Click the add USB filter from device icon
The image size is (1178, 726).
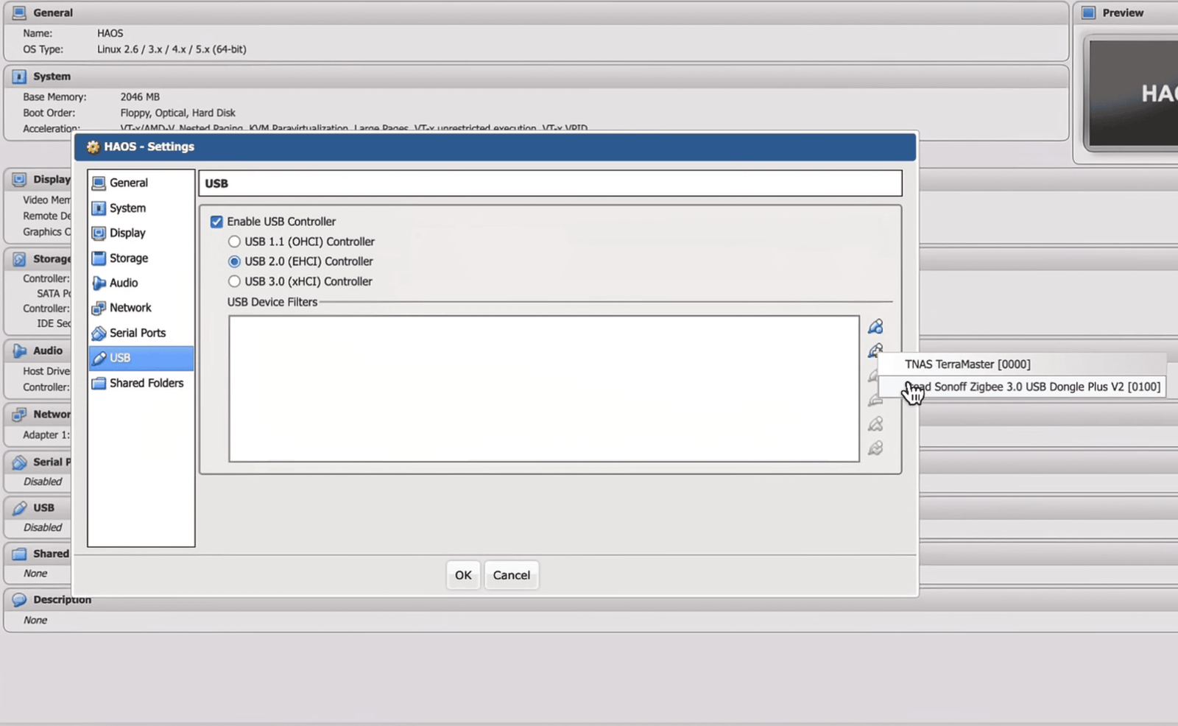point(875,350)
